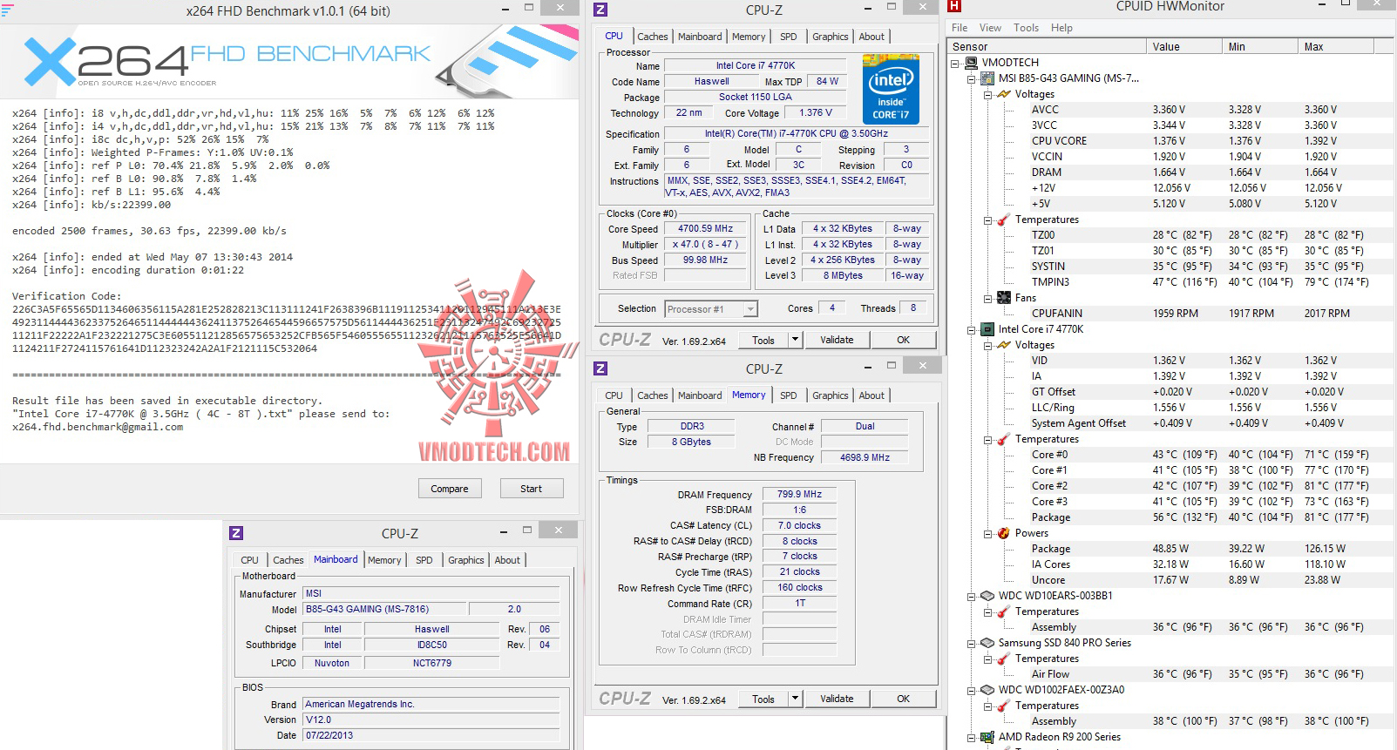Click the CPU-Z icon in the Memory tab window title bar

pos(600,368)
